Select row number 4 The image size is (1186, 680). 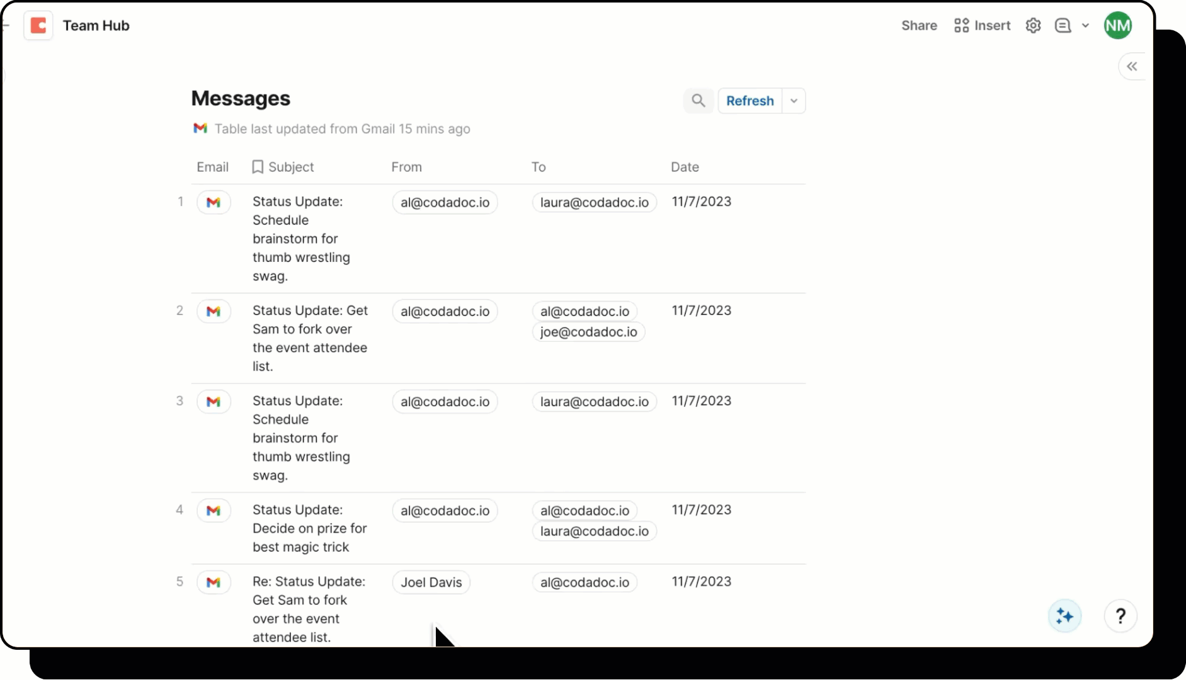tap(180, 510)
